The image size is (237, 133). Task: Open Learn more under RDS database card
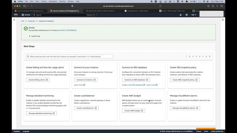(152, 85)
